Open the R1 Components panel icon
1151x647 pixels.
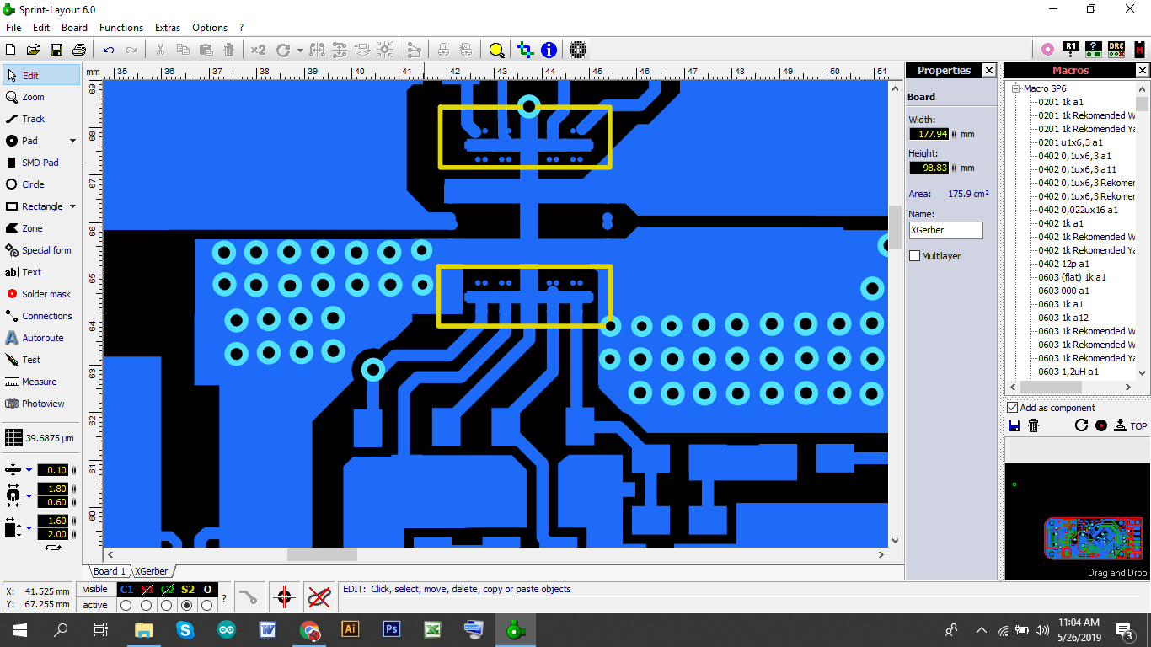tap(1071, 50)
